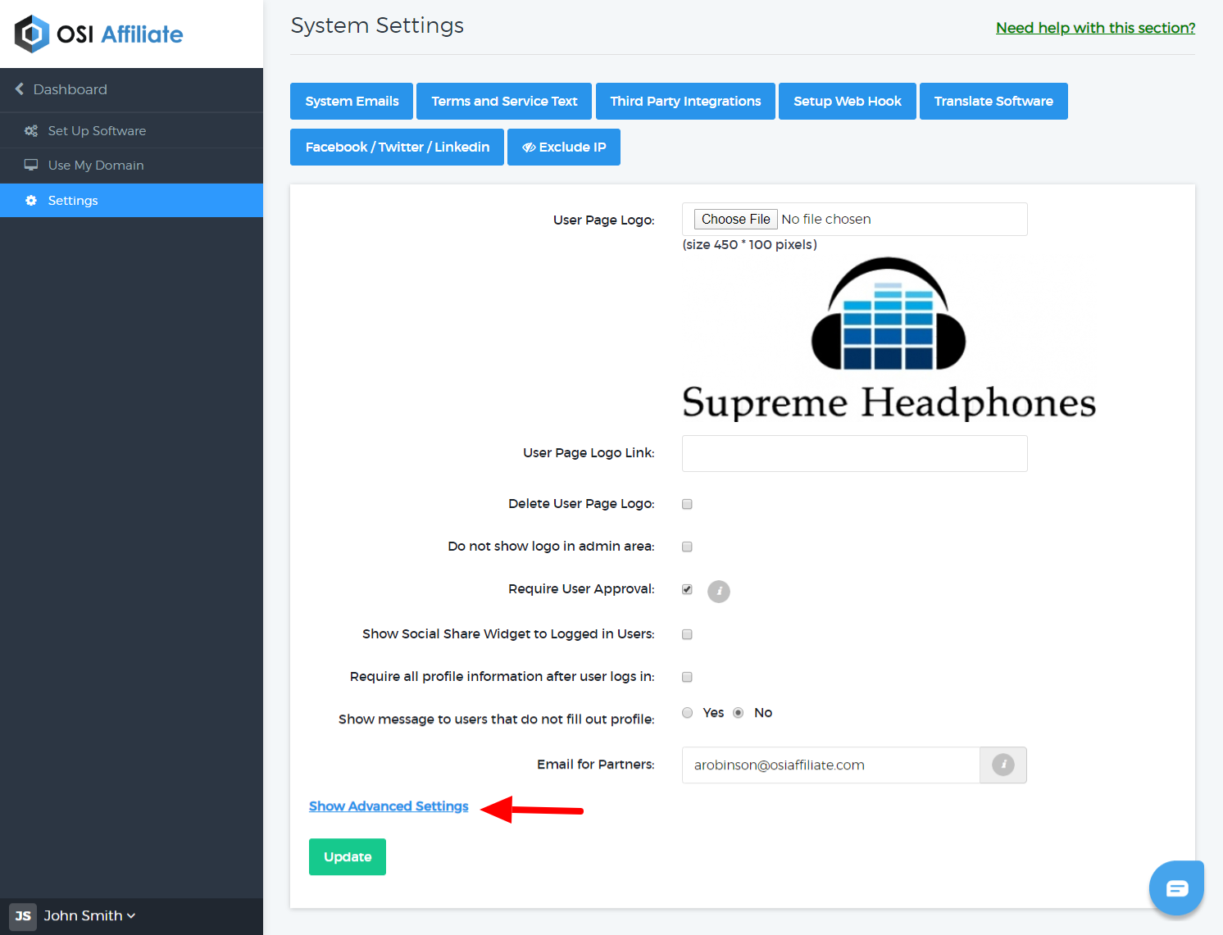Expand the John Smith user menu
The image size is (1223, 935).
pyautogui.click(x=89, y=916)
